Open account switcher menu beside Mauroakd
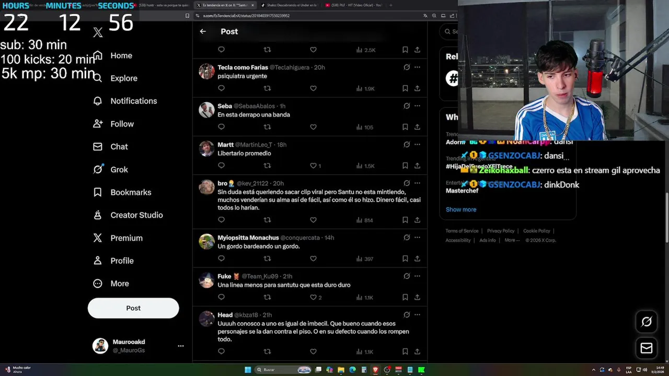The image size is (669, 376). [x=181, y=346]
